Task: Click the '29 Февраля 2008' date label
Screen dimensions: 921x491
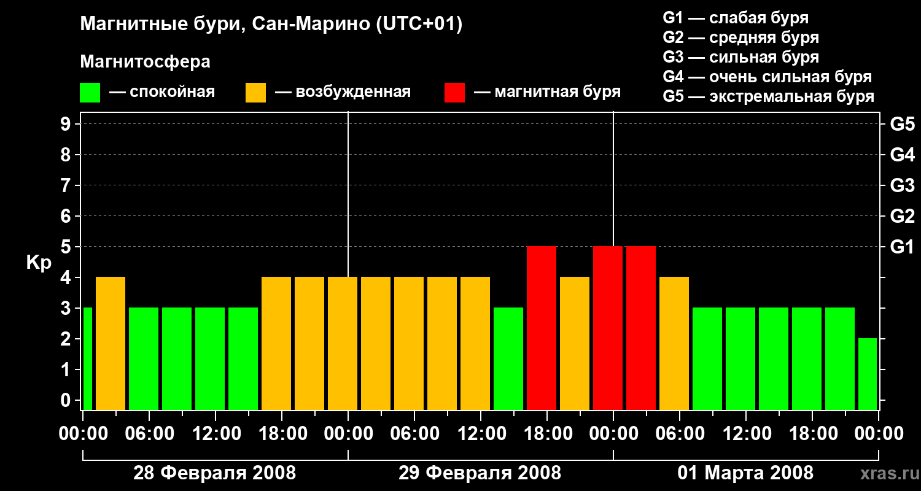Action: [x=480, y=473]
